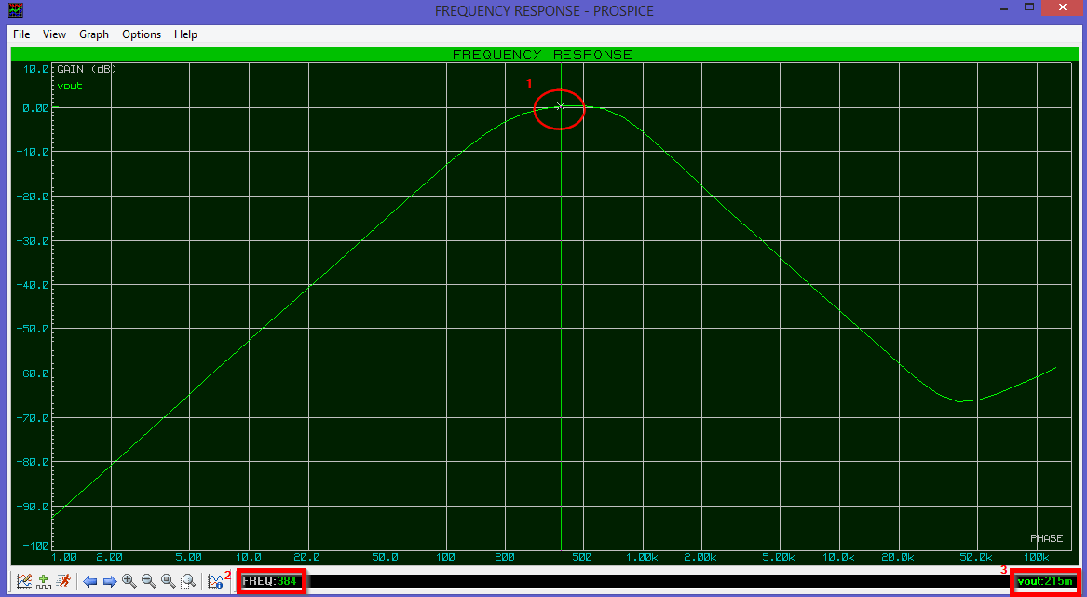Click the left arrow navigation icon

click(90, 581)
